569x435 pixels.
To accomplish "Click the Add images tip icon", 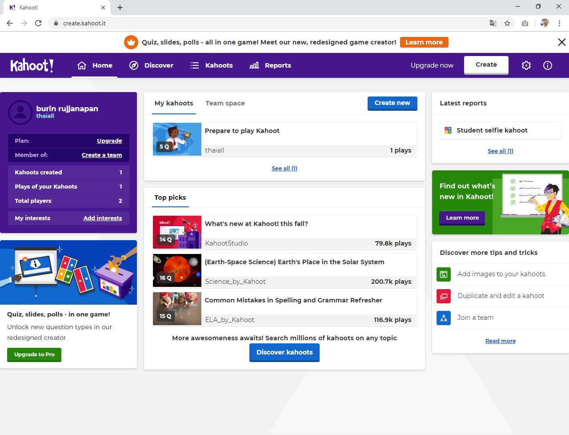I will coord(444,274).
